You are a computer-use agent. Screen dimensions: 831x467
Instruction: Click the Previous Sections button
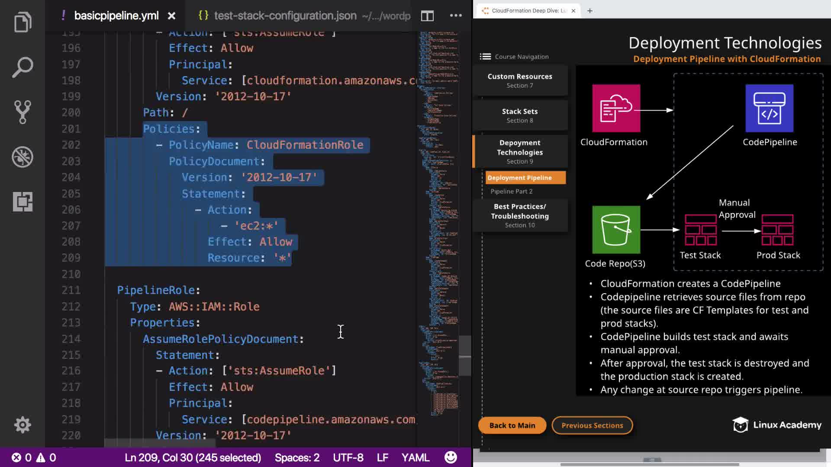592,425
